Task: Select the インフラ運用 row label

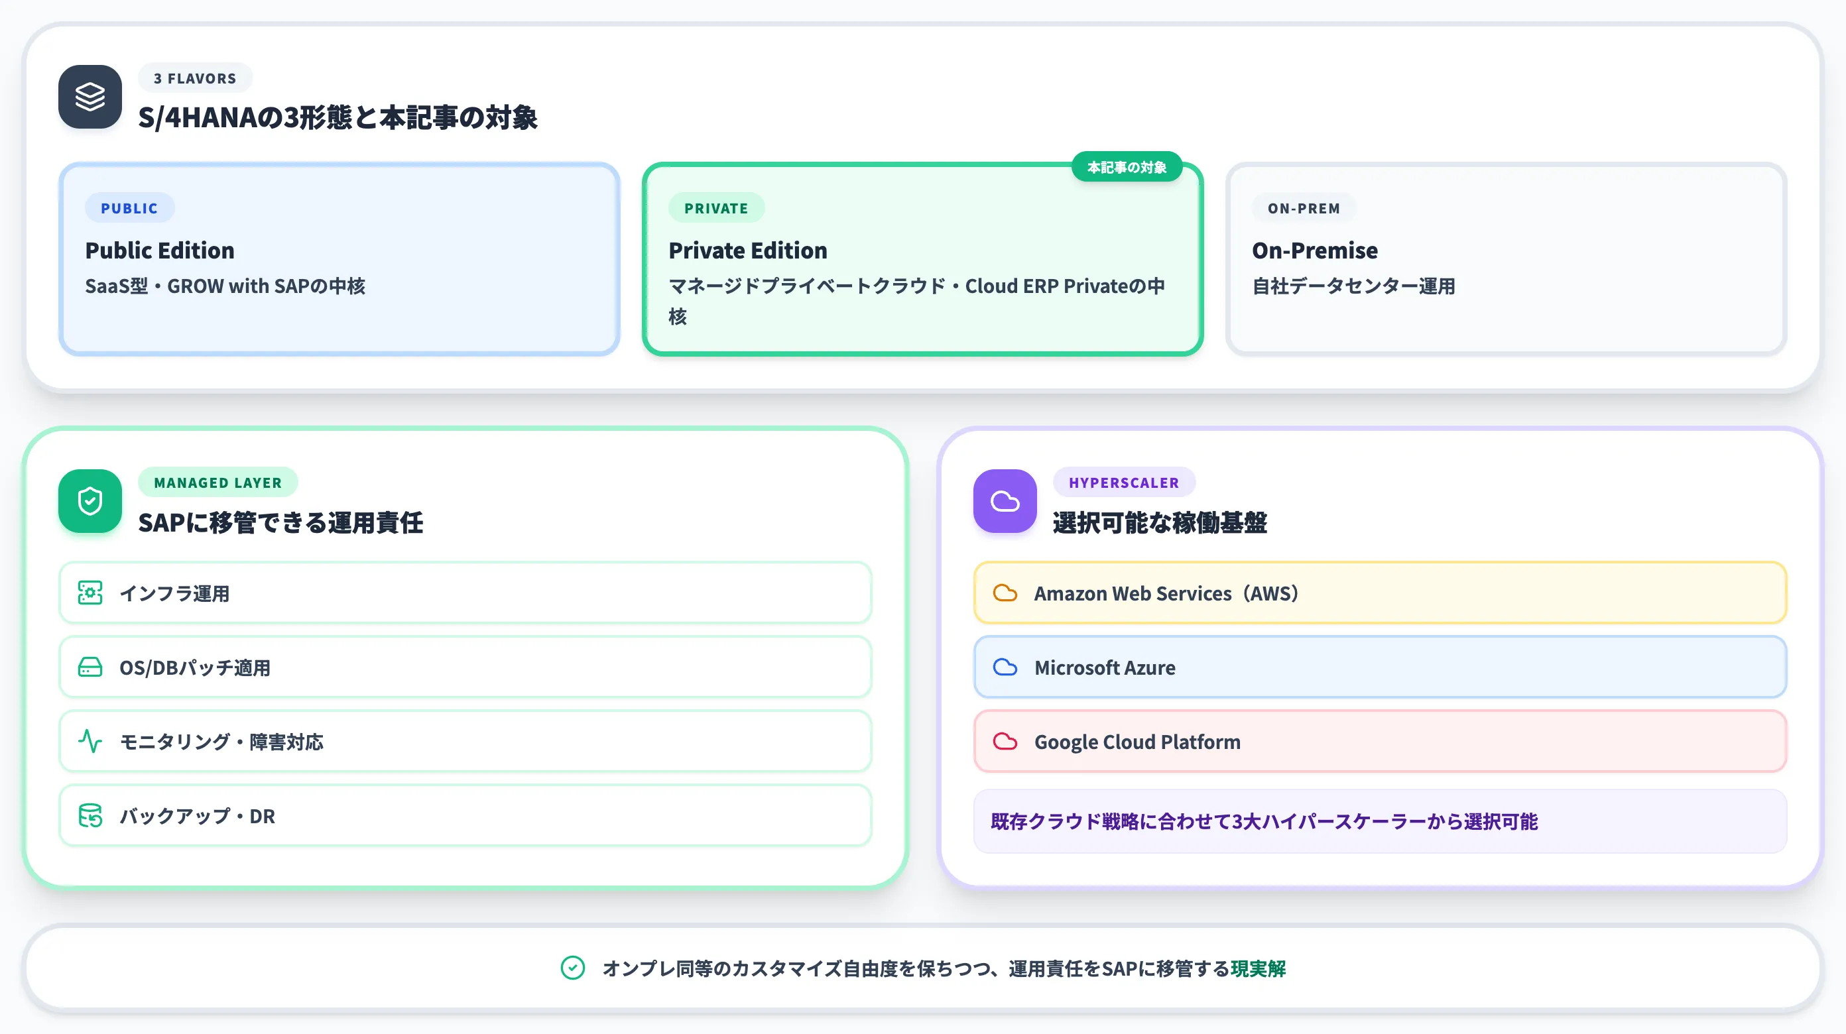Action: point(174,593)
